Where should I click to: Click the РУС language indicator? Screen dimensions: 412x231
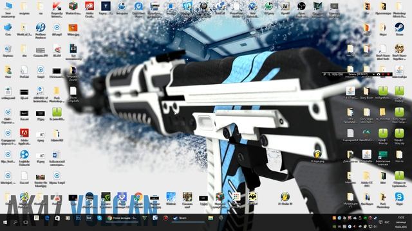[x=387, y=223]
